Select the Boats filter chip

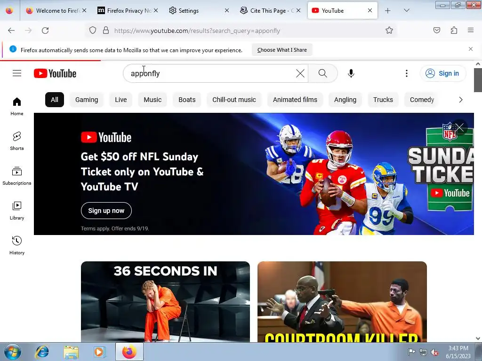(x=187, y=100)
